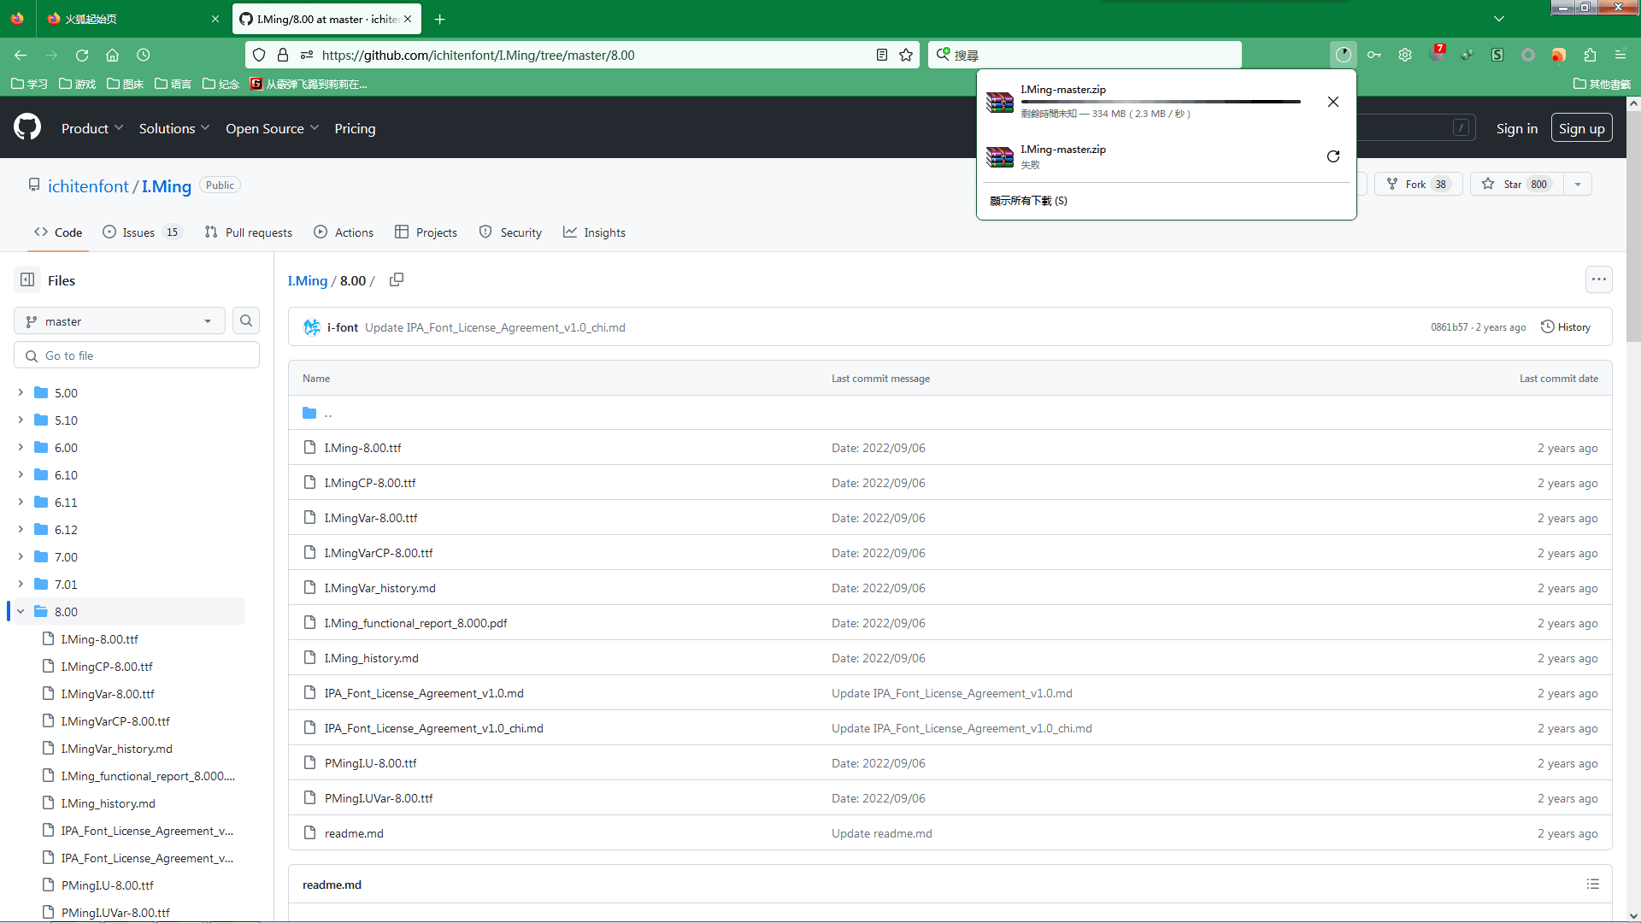Image resolution: width=1641 pixels, height=923 pixels.
Task: Collapse the Files side panel icon
Action: (27, 280)
